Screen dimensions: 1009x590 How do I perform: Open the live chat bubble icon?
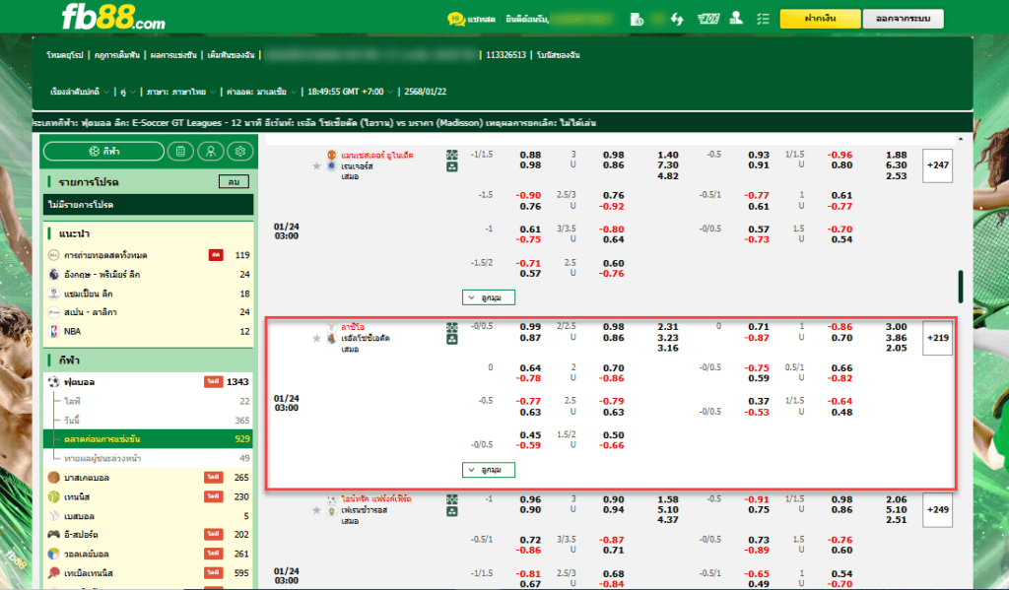(x=456, y=19)
